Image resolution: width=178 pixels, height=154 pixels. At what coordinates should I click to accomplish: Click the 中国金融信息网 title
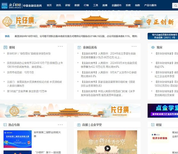tap(32, 6)
